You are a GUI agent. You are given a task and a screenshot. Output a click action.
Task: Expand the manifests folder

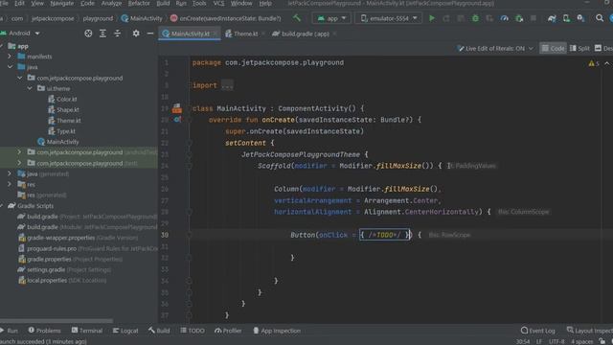(x=10, y=57)
